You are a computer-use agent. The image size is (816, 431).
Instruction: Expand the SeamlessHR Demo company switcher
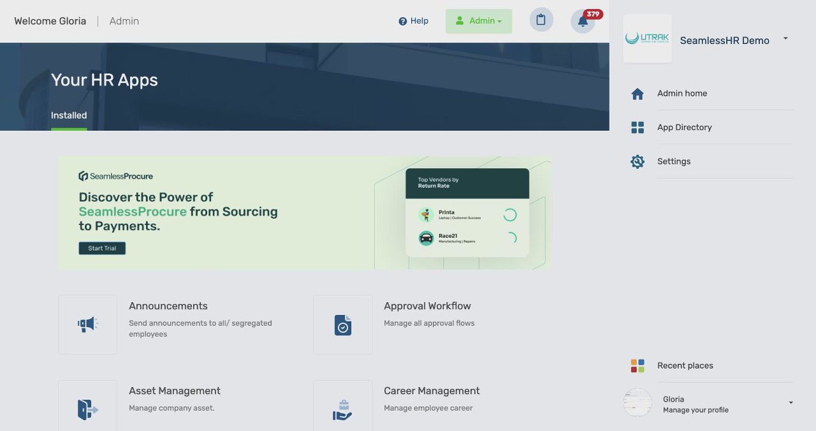[785, 39]
